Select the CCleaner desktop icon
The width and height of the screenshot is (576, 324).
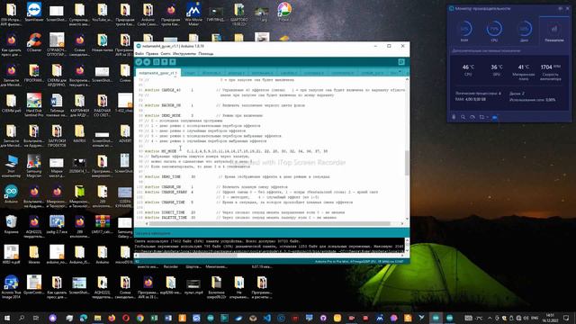point(34,42)
